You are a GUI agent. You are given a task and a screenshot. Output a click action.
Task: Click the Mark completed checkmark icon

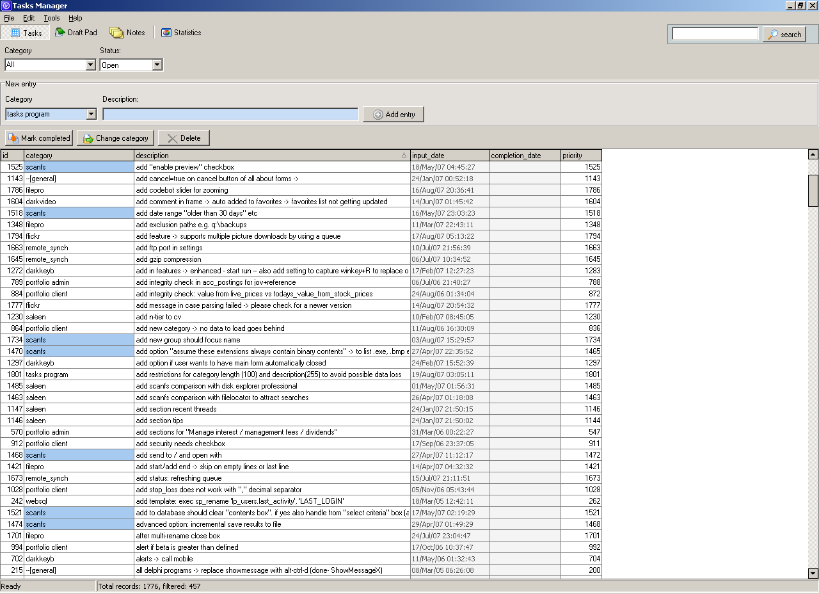click(x=12, y=138)
